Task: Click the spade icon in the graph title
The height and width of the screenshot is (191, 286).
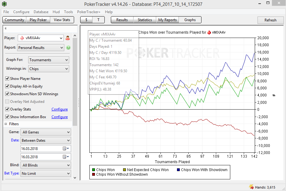Action: (x=209, y=32)
